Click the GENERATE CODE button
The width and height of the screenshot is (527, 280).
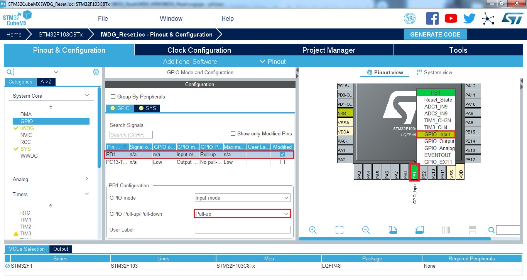coord(435,34)
